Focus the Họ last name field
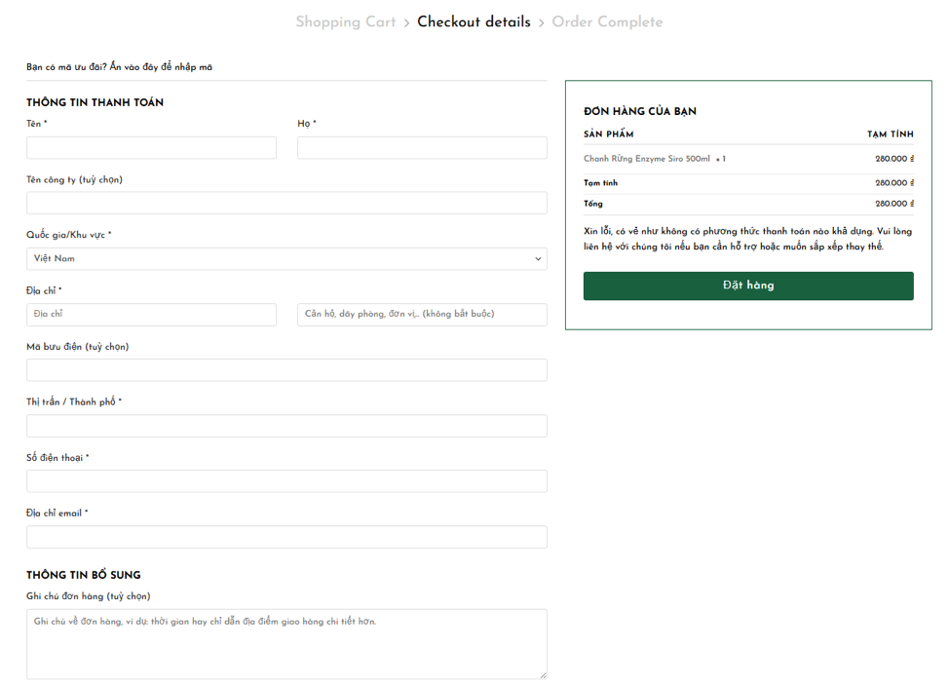Screen dimensions: 949x686 [422, 147]
